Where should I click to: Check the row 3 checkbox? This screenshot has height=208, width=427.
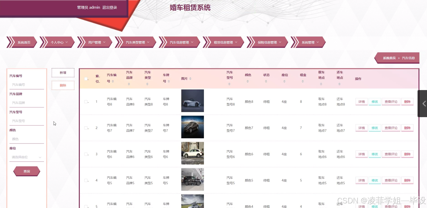(86, 154)
